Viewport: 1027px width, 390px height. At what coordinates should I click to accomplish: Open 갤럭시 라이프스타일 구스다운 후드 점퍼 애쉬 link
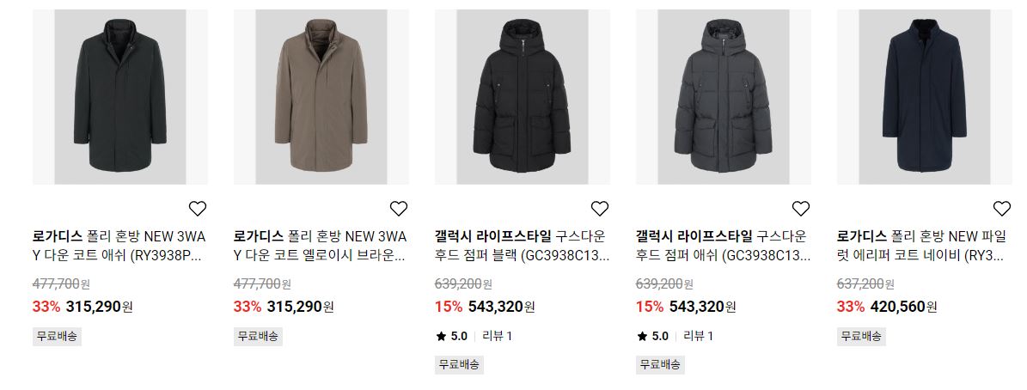(723, 246)
